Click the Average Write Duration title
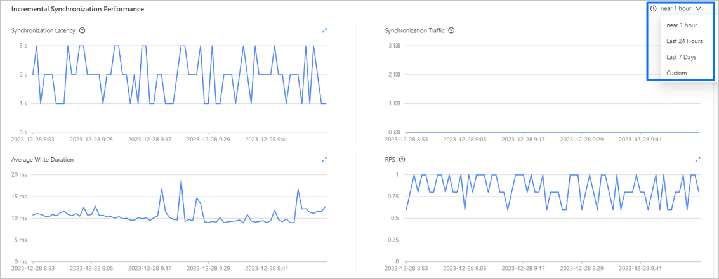The width and height of the screenshot is (719, 279). (x=42, y=159)
